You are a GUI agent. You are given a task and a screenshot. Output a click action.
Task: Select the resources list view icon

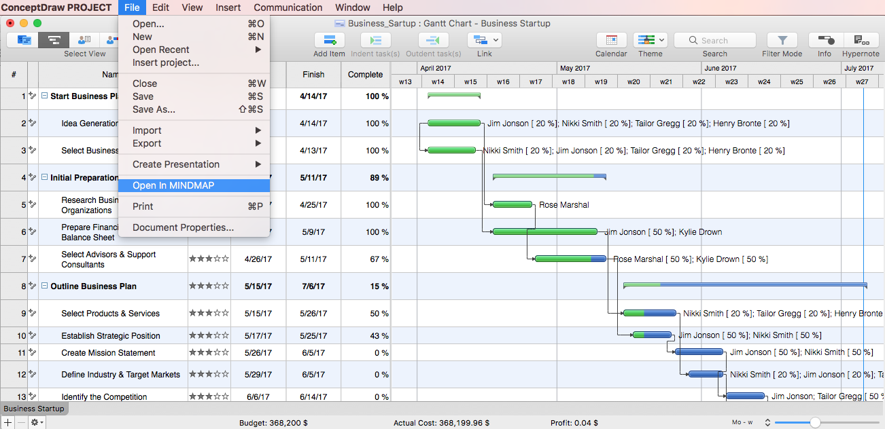coord(84,40)
